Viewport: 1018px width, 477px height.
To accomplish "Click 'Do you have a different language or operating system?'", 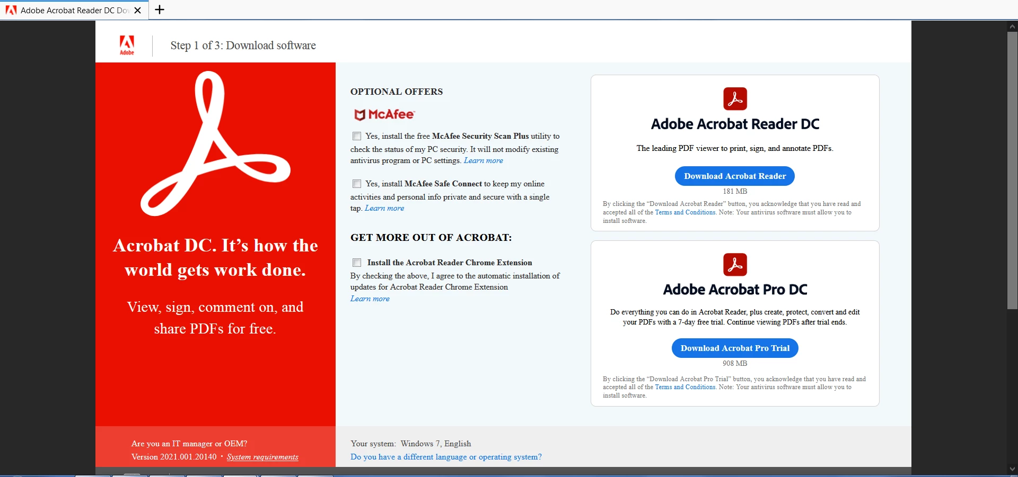I will click(446, 457).
